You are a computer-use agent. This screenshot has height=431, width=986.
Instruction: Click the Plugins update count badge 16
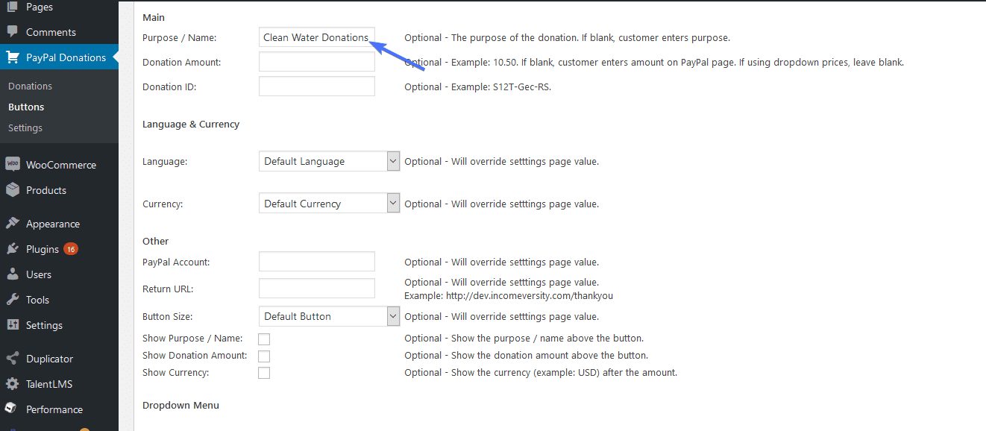(x=71, y=249)
